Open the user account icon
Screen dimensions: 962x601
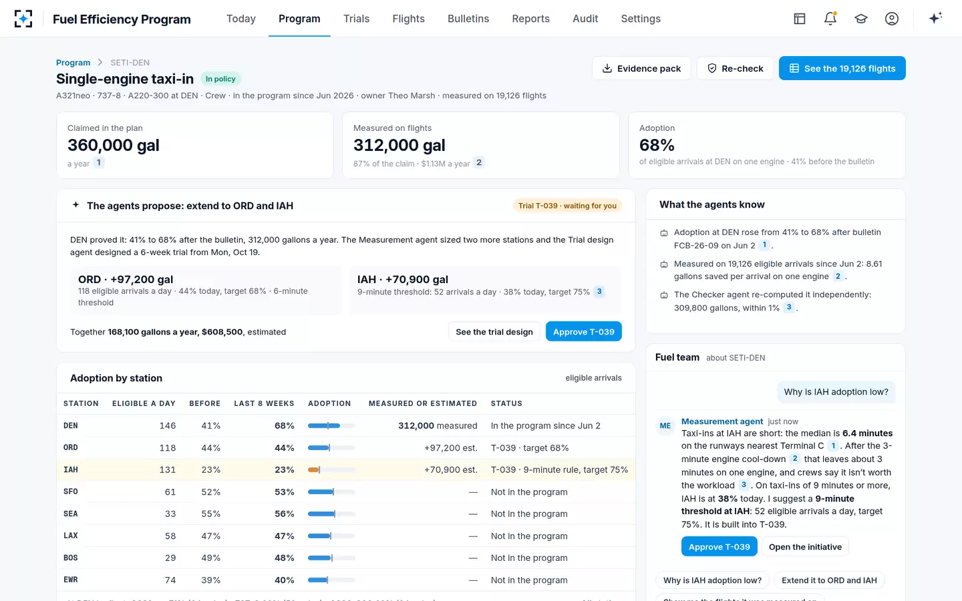[x=892, y=19]
